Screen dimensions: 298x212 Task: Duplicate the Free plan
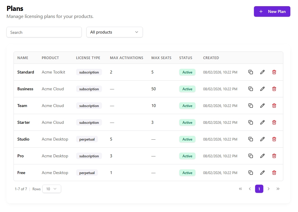click(x=251, y=173)
